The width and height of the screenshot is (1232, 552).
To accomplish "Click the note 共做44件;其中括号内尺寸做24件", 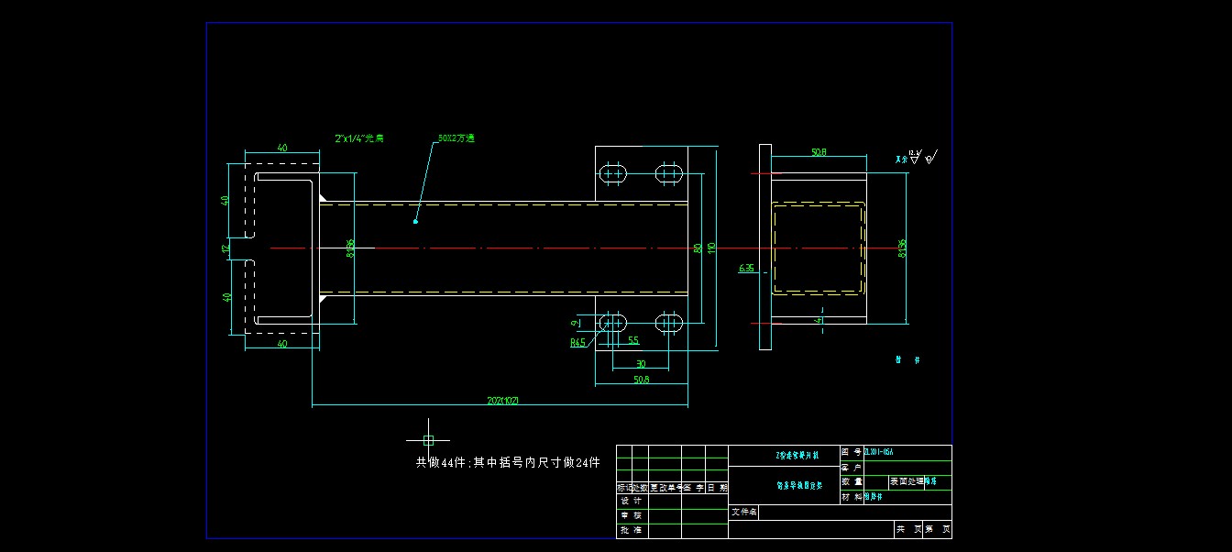I will (x=508, y=462).
